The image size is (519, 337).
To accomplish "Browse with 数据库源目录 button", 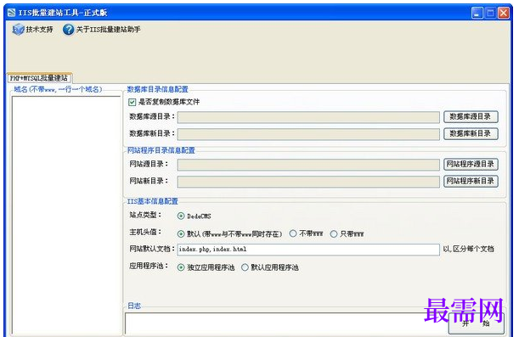I will click(x=471, y=117).
